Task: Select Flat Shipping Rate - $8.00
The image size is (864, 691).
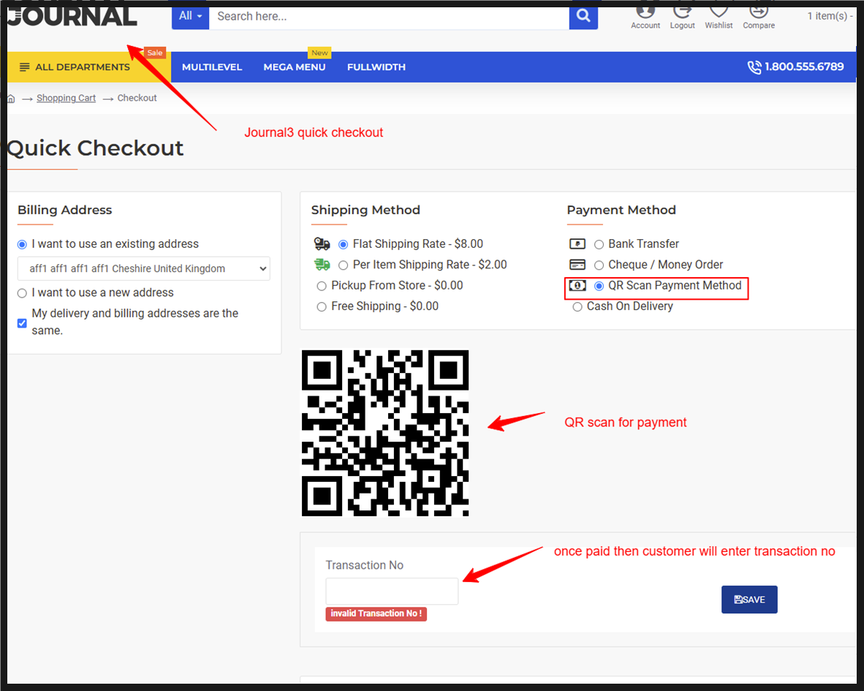Action: 344,244
